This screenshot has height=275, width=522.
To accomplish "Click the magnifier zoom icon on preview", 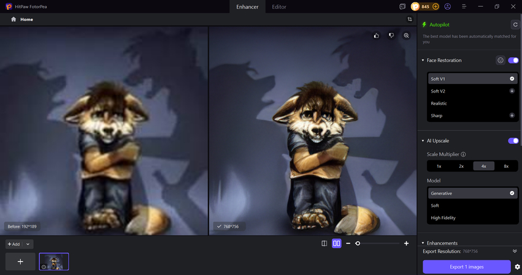I will pyautogui.click(x=406, y=36).
